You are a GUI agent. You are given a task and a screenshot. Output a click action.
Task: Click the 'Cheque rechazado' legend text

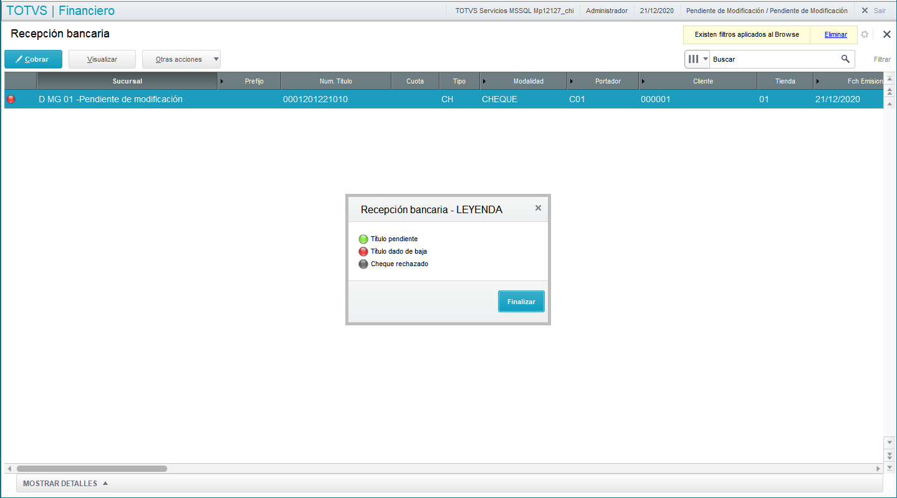tap(400, 264)
